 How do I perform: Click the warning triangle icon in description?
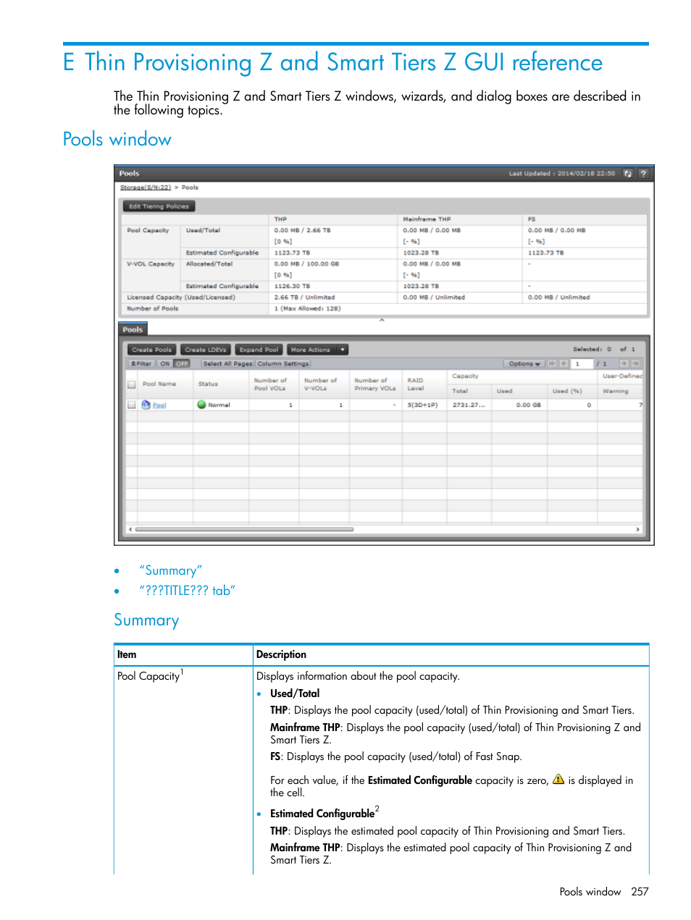click(558, 780)
